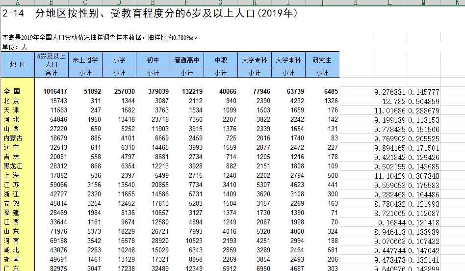465x271 pixels.
Task: Select the 江西 row label
Action: click(x=11, y=222)
